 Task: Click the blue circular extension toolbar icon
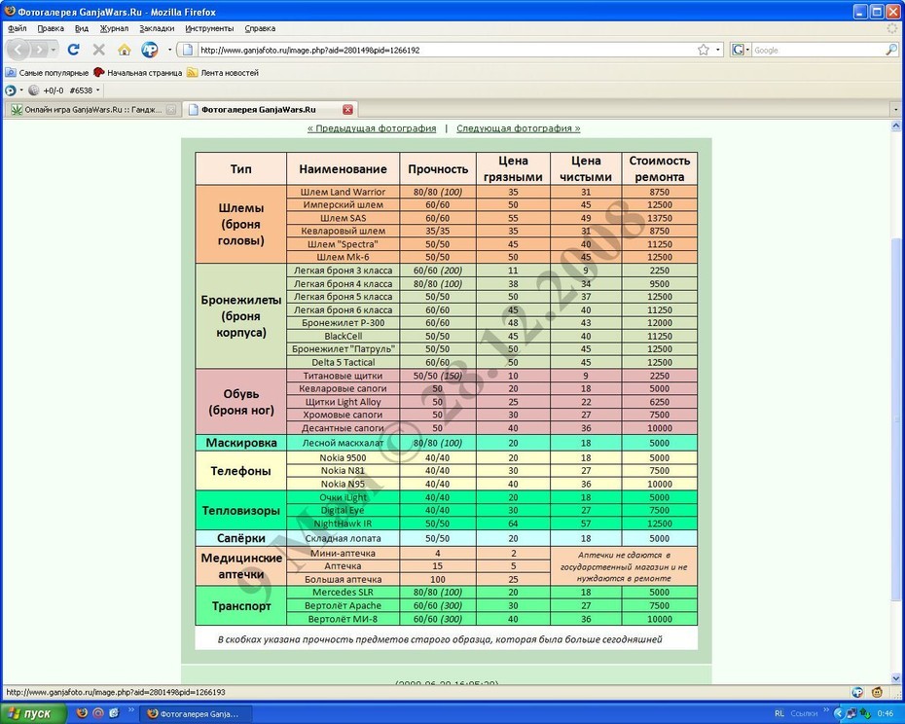(10, 90)
